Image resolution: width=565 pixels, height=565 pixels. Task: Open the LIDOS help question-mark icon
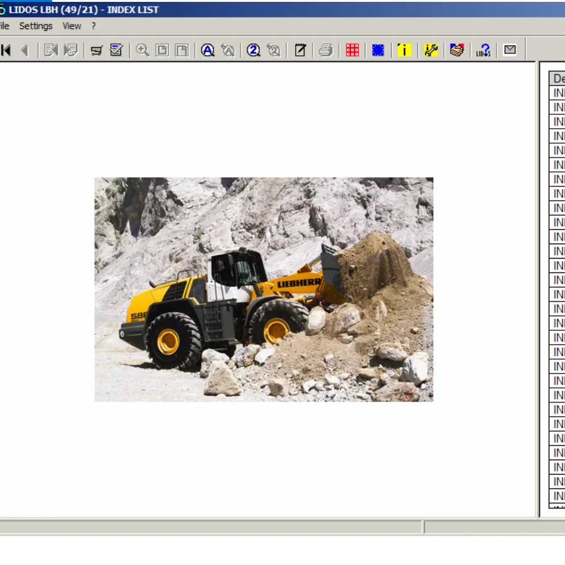click(x=483, y=50)
